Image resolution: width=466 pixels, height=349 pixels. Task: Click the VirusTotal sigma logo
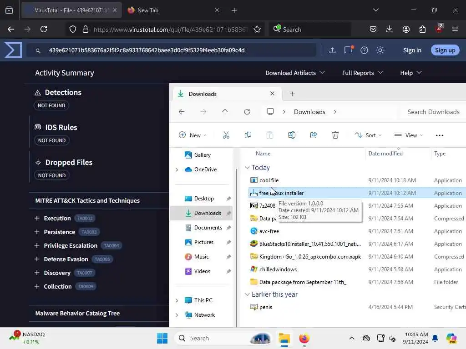[x=13, y=50]
